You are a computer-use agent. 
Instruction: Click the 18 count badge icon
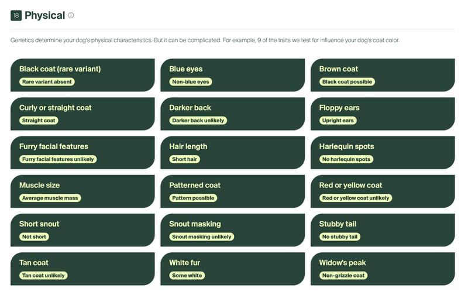click(16, 16)
